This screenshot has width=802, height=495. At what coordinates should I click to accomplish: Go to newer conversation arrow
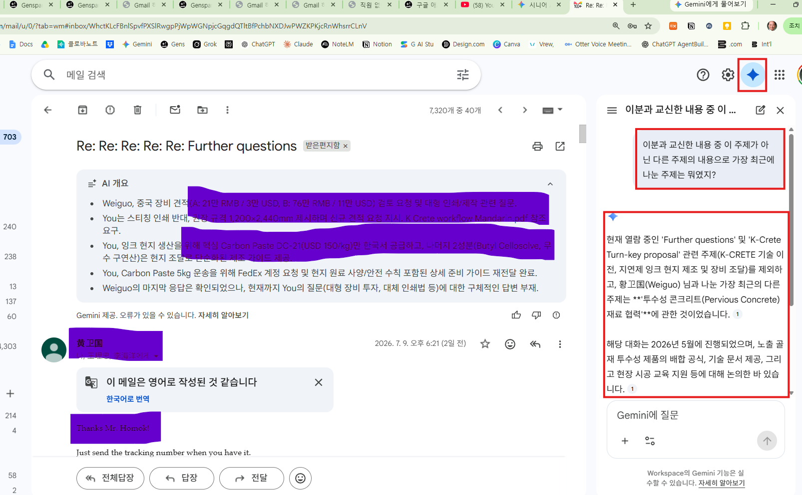click(500, 110)
